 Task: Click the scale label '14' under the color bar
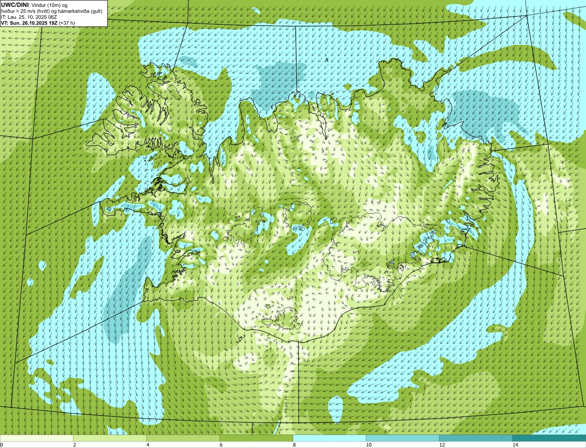[515, 445]
